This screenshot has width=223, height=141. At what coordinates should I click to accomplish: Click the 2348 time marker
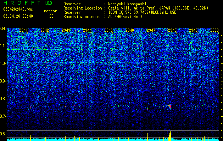click(x=172, y=30)
